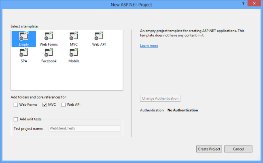Screen dimensions: 263x163
Task: Click the Test project name input field
Action: [85, 128]
